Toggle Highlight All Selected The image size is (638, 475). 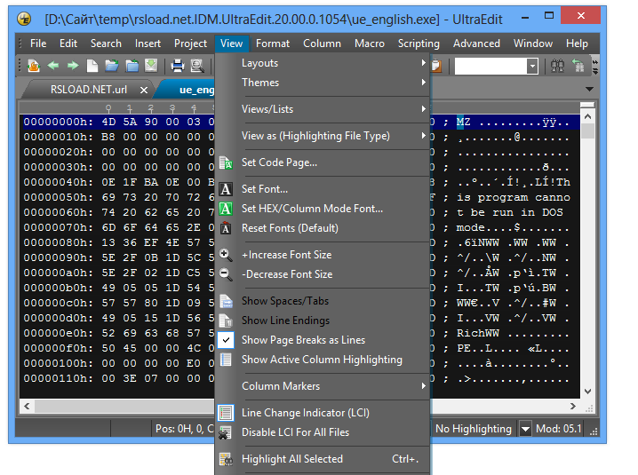[292, 459]
